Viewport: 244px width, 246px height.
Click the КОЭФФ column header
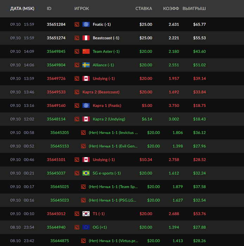pyautogui.click(x=171, y=8)
